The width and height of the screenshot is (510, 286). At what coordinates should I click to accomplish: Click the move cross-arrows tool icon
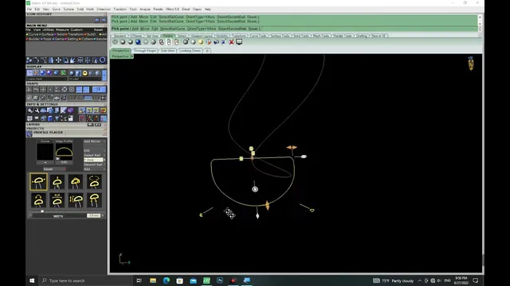(58, 60)
